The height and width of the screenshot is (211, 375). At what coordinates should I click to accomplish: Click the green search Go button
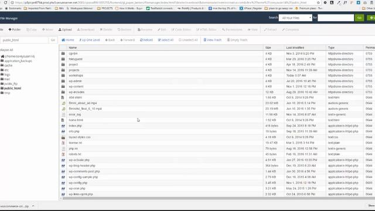point(359,18)
